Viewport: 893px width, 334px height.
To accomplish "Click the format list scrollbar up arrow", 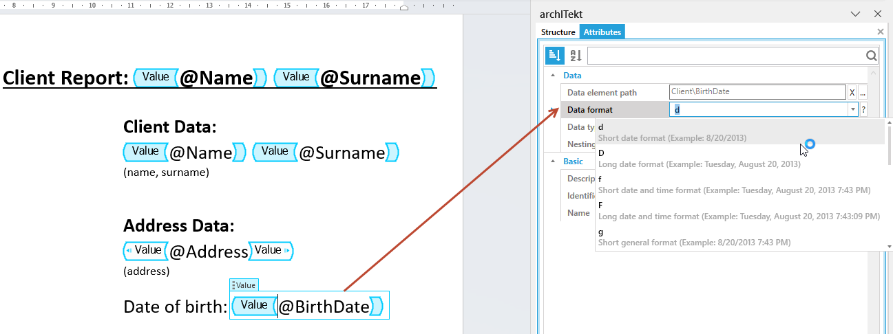I will (x=889, y=122).
